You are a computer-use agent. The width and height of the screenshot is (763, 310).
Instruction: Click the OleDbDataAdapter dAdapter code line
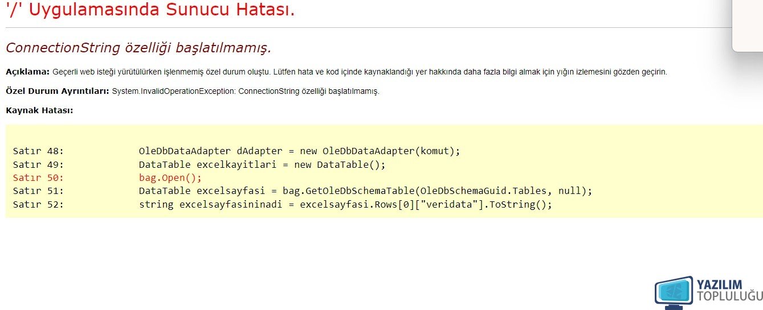pyautogui.click(x=299, y=151)
